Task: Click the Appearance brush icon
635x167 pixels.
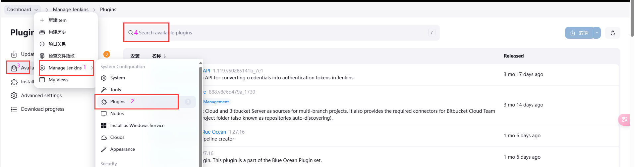Action: pos(104,149)
